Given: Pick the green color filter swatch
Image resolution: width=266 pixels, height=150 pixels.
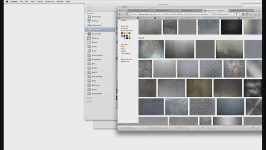Looking at the screenshot, I should [x=129, y=33].
